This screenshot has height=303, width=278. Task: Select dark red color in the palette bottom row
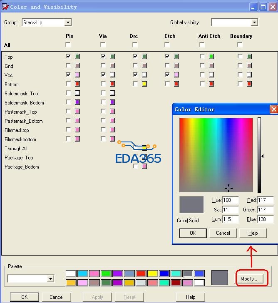176,283
